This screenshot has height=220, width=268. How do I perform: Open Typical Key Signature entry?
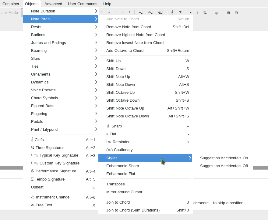pyautogui.click(x=61, y=155)
